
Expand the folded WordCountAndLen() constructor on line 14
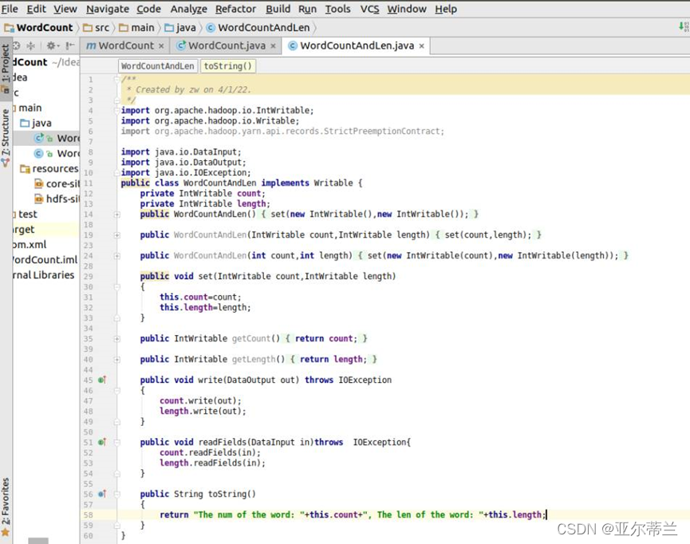(x=117, y=215)
